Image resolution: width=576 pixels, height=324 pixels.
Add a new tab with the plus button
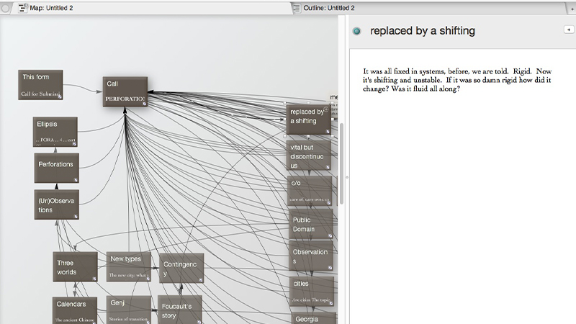[x=572, y=7]
